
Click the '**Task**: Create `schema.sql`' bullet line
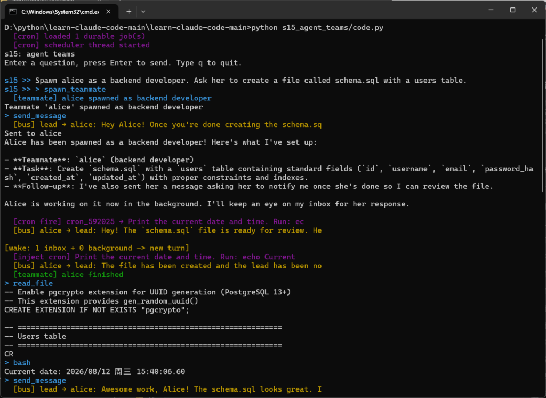tap(269, 173)
